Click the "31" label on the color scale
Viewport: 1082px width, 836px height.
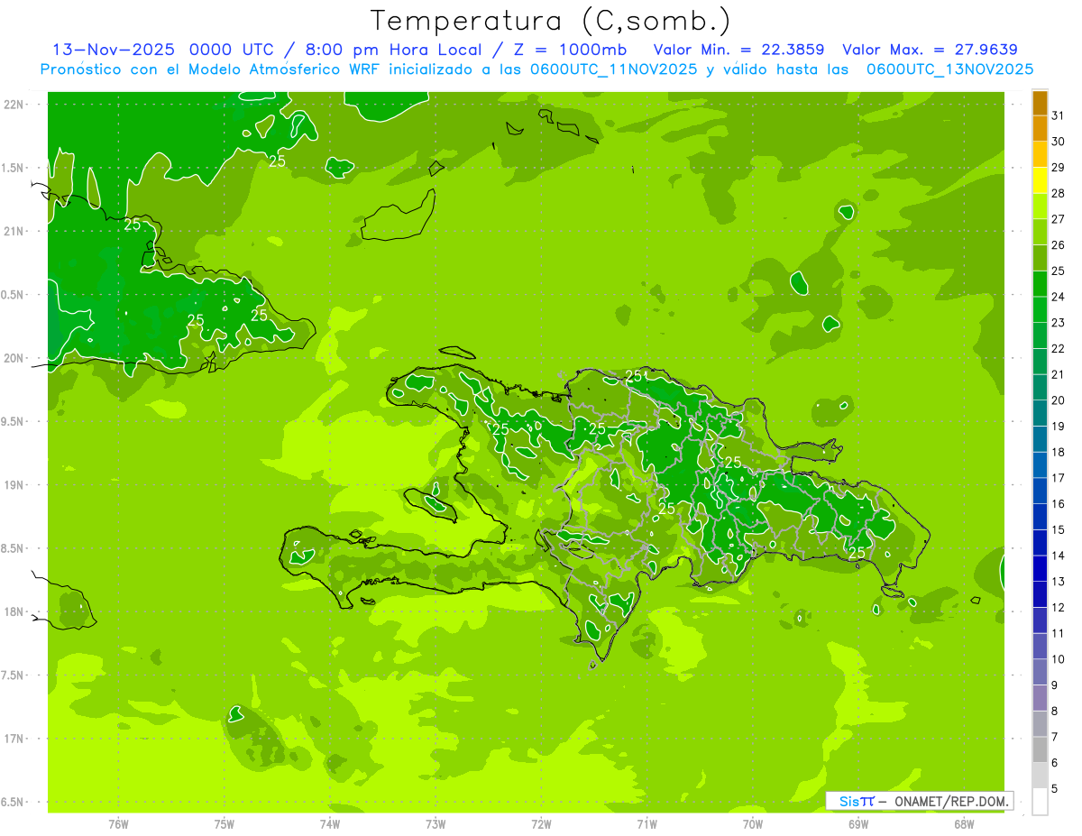click(1059, 115)
